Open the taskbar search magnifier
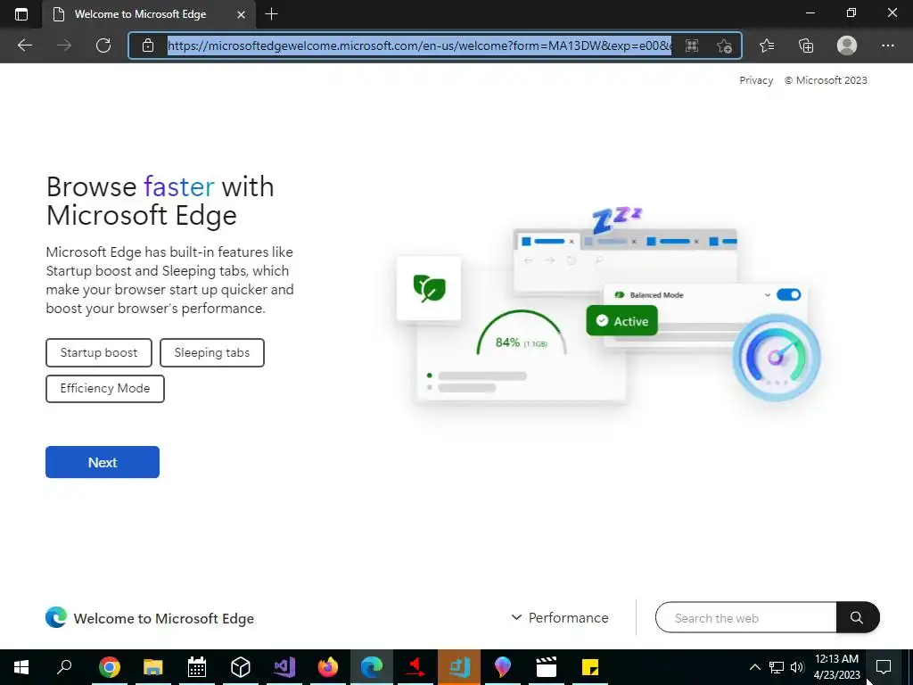913x685 pixels. [x=64, y=667]
